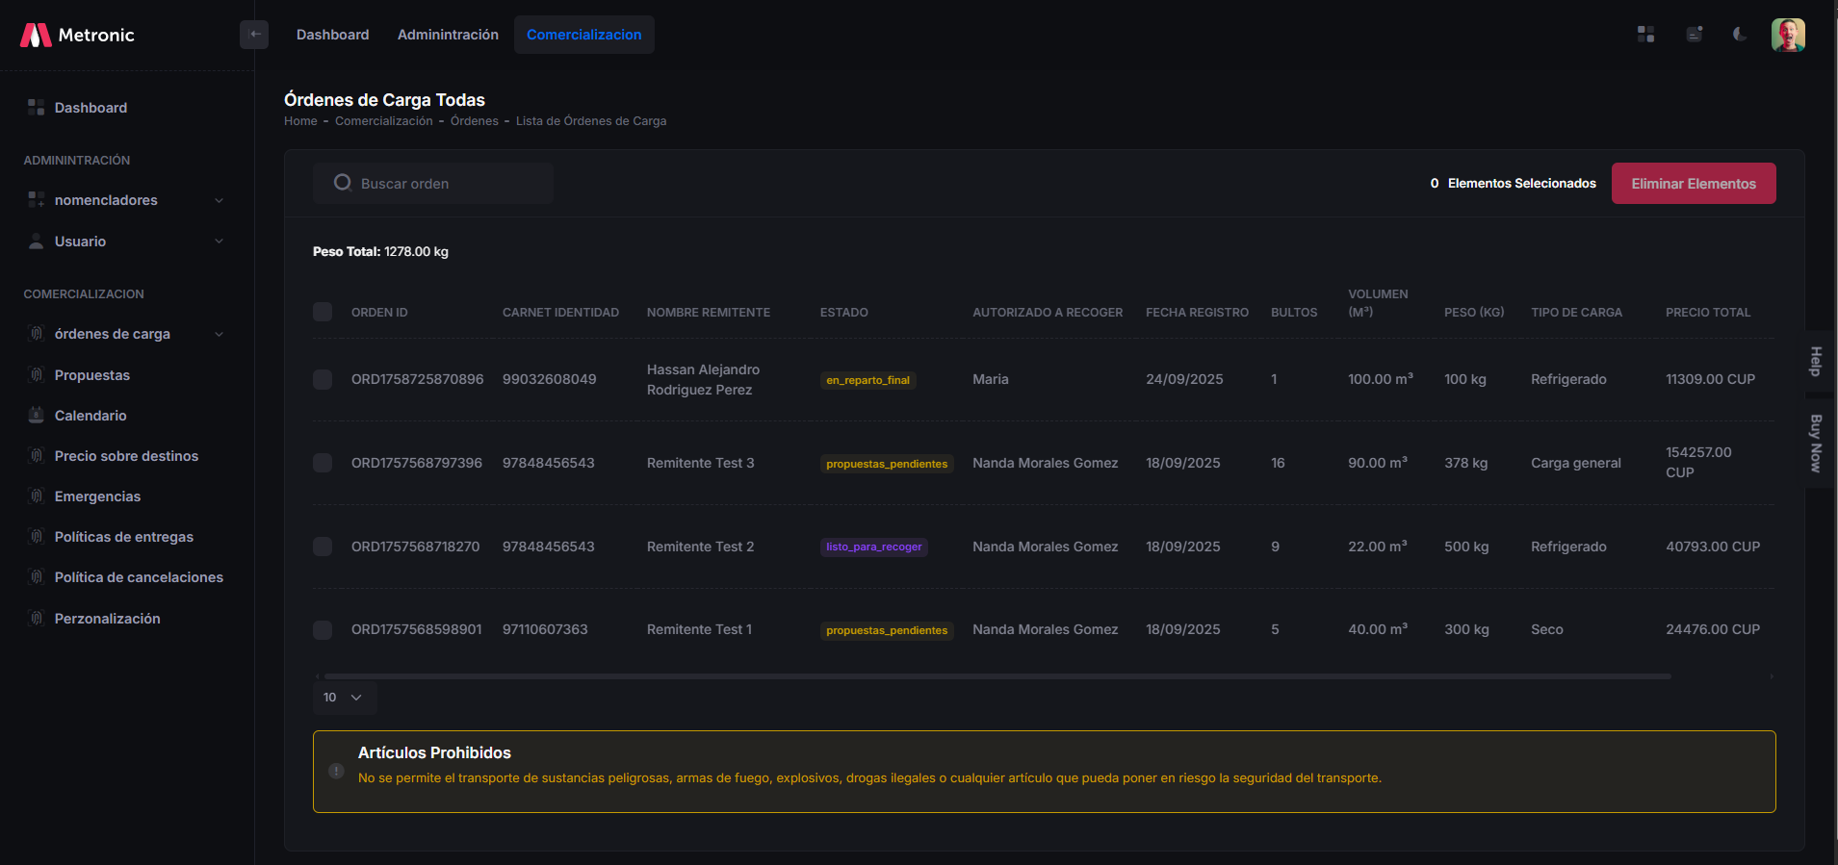Viewport: 1838px width, 865px height.
Task: Open the page size dropdown showing 10
Action: coord(343,698)
